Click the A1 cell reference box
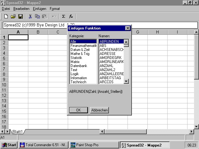 point(9,138)
